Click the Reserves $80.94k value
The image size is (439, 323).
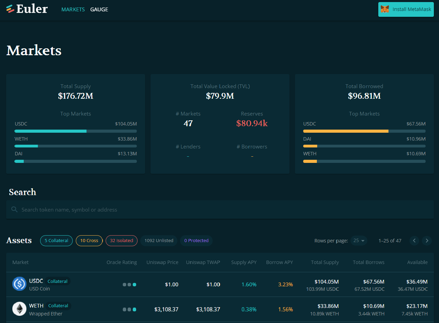252,123
